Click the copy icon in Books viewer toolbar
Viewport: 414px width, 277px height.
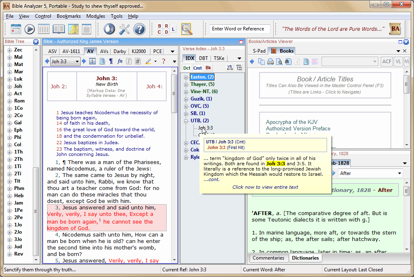pos(262,62)
